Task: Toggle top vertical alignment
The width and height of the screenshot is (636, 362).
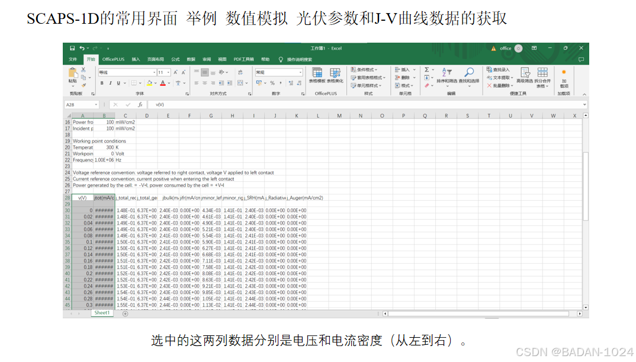Action: coord(197,72)
